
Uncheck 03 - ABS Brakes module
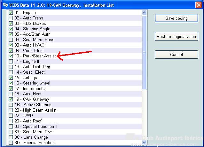tap(11, 24)
